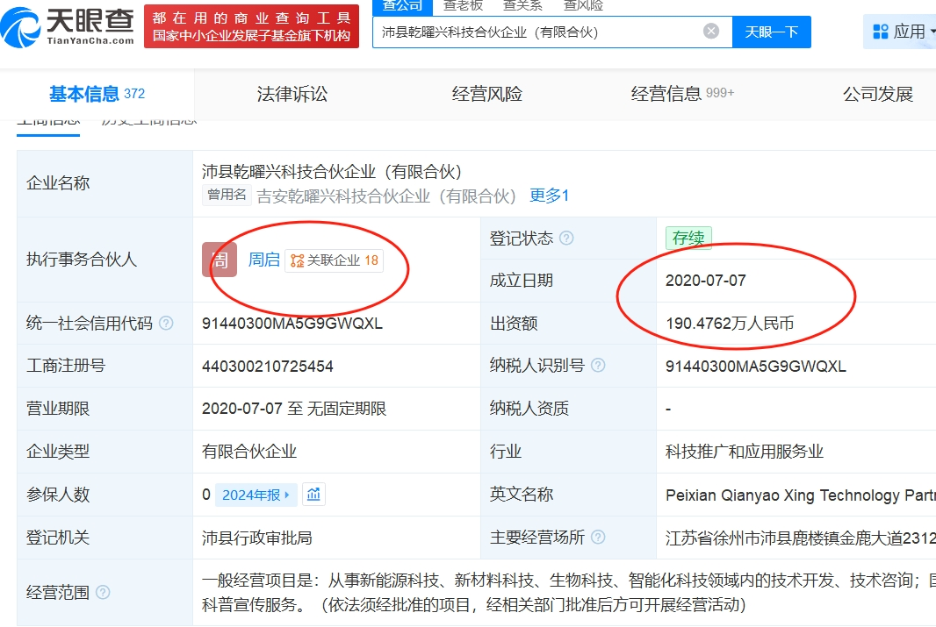Click help icon beside 统一社会信用代码
Screen dimensions: 936x627
click(166, 324)
